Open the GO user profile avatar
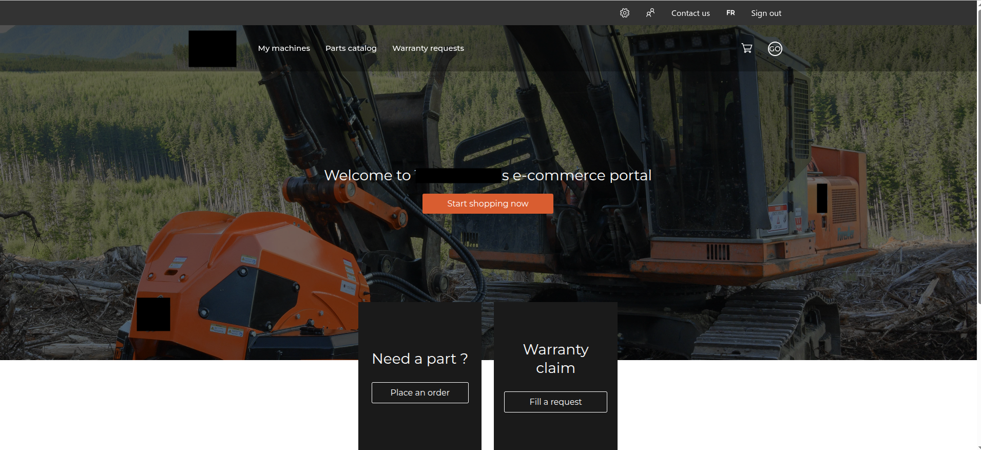The width and height of the screenshot is (981, 450). click(775, 49)
